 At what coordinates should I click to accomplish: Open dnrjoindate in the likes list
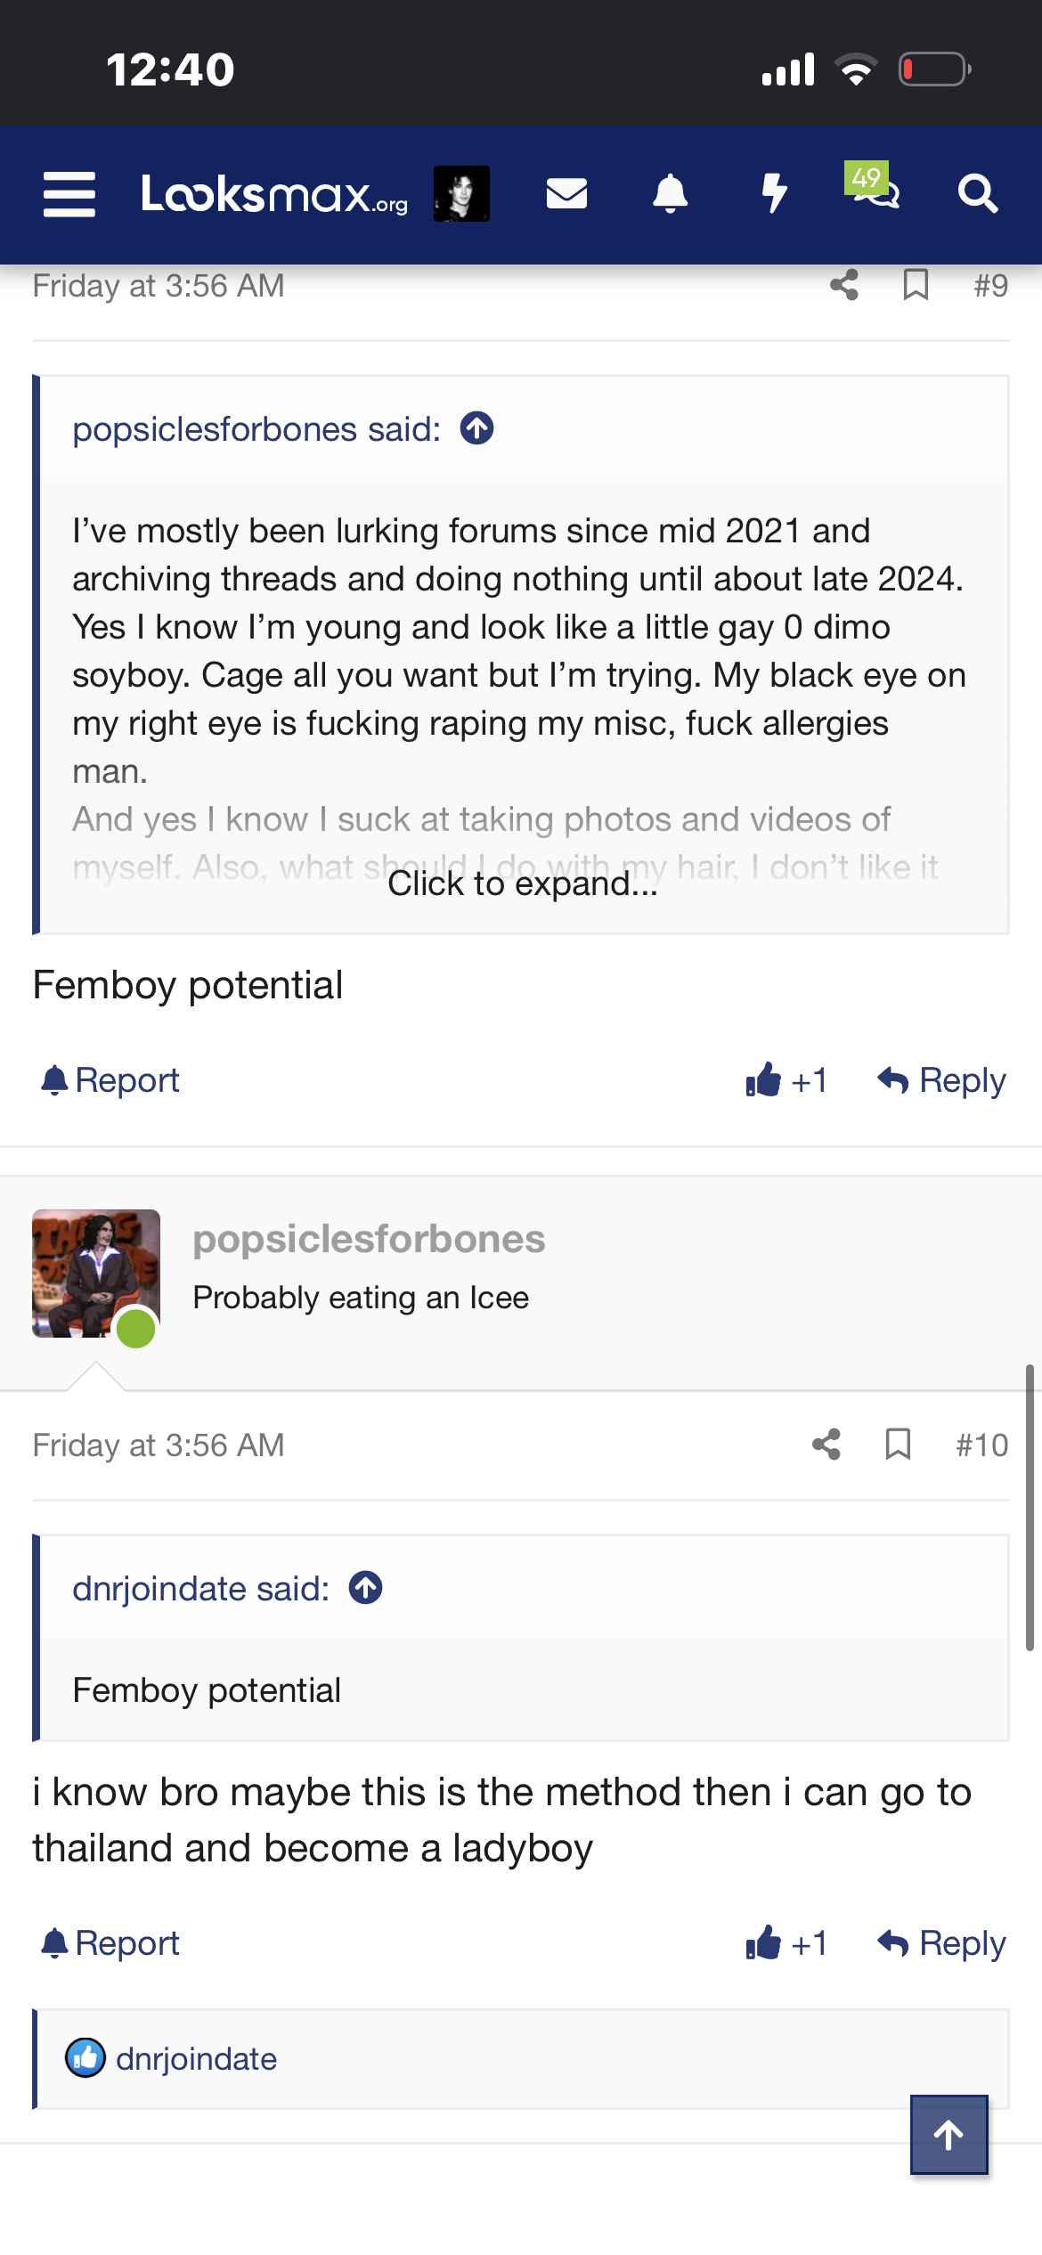pos(196,2059)
